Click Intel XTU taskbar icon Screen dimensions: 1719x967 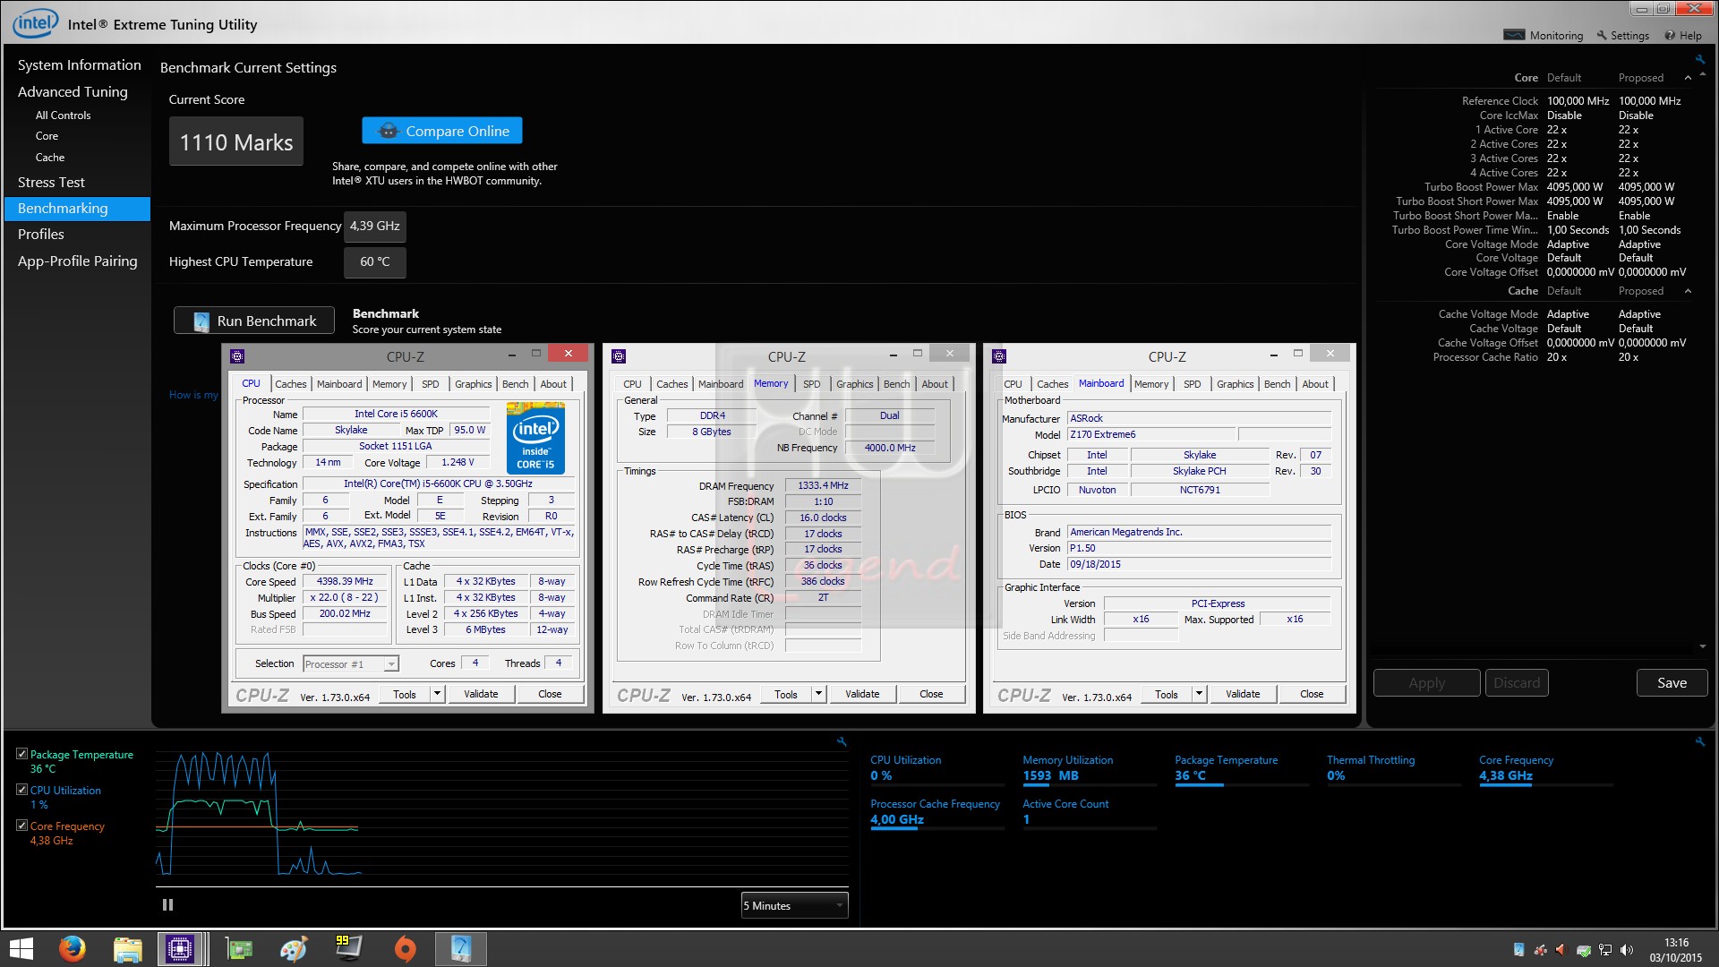[x=461, y=949]
